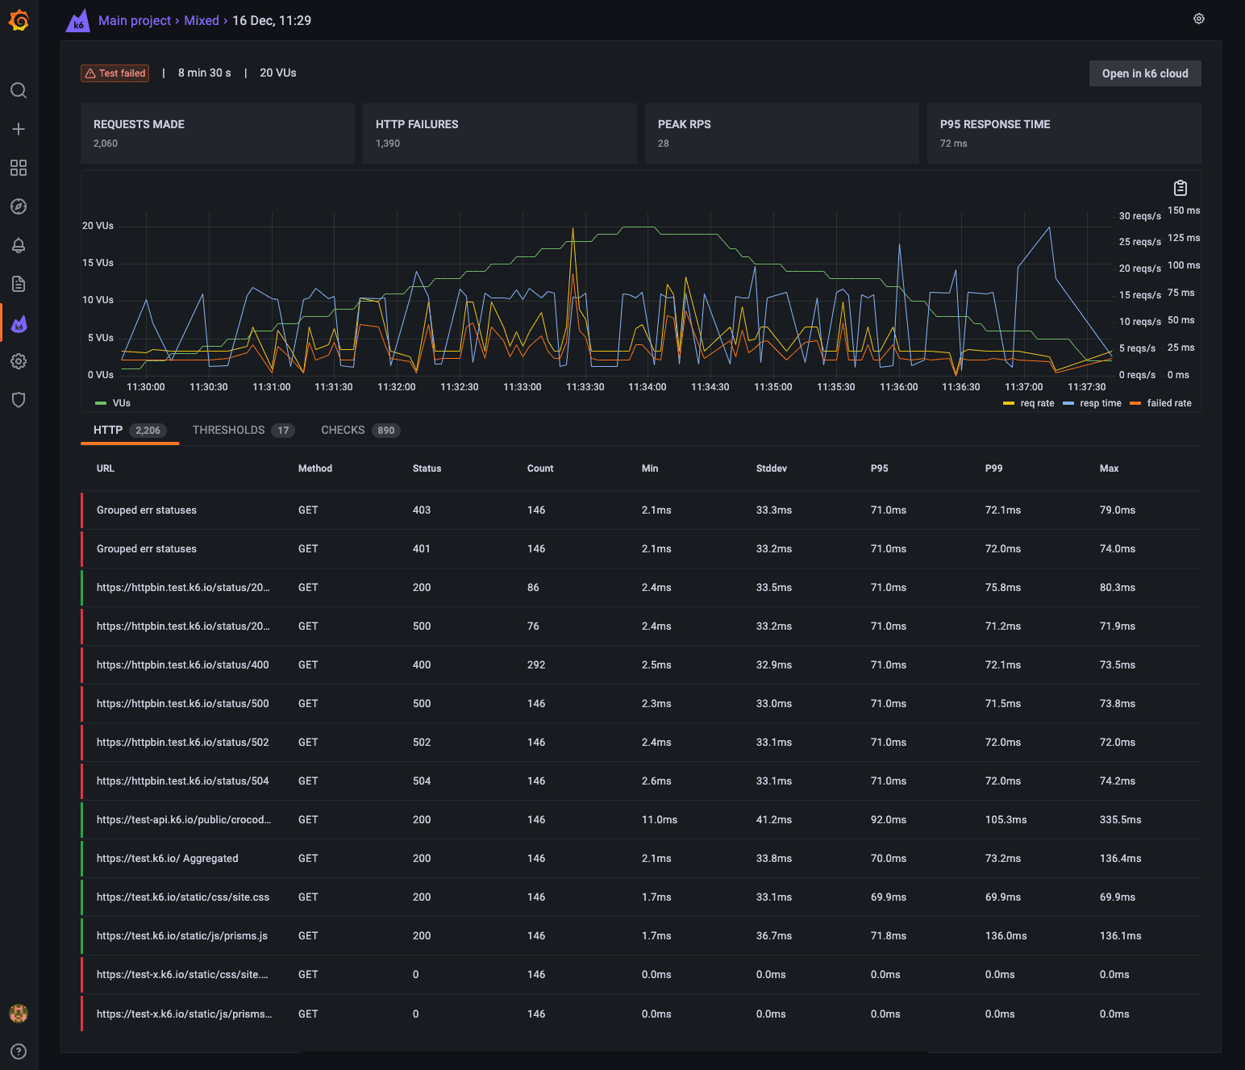This screenshot has width=1245, height=1070.
Task: Click the resp time legend color swatch
Action: click(1068, 403)
